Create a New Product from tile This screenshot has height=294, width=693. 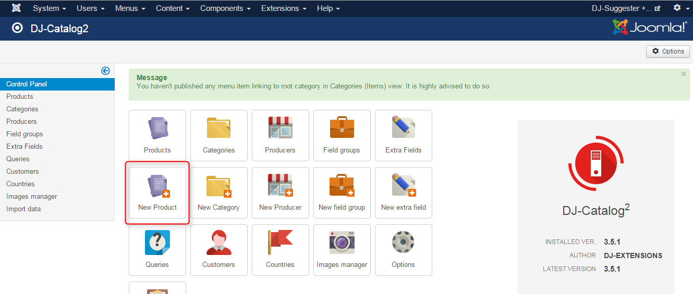[157, 193]
